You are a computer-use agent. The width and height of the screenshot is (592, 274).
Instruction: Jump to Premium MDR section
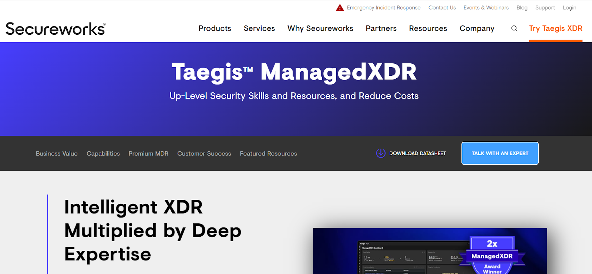pos(148,154)
